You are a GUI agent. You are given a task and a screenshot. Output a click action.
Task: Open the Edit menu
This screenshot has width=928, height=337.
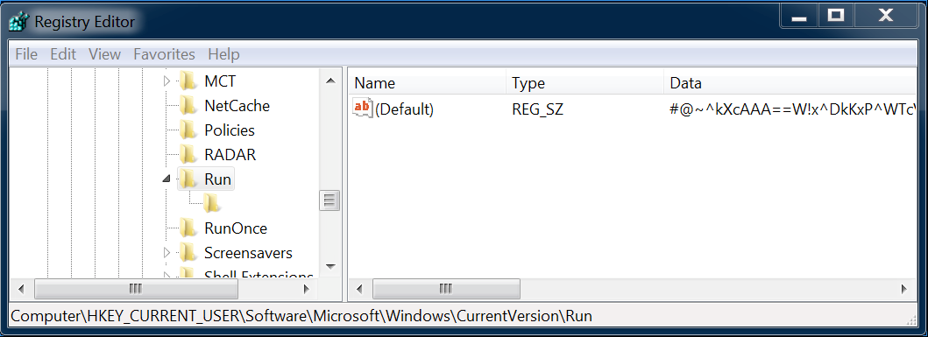[x=63, y=54]
